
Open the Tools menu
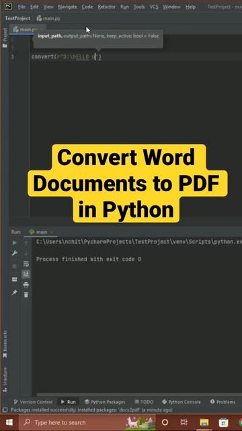pos(139,7)
